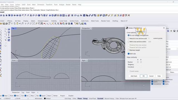This screenshot has height=100, width=178.
Task: Enable the Maintain height checkbox
Action: tap(128, 50)
